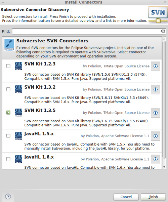
Task: Click license text for SVN Kit 1.3.2
Action: tap(116, 89)
